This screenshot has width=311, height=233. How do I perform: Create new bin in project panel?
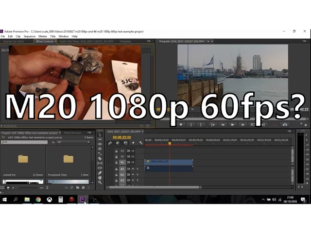[x=78, y=188]
